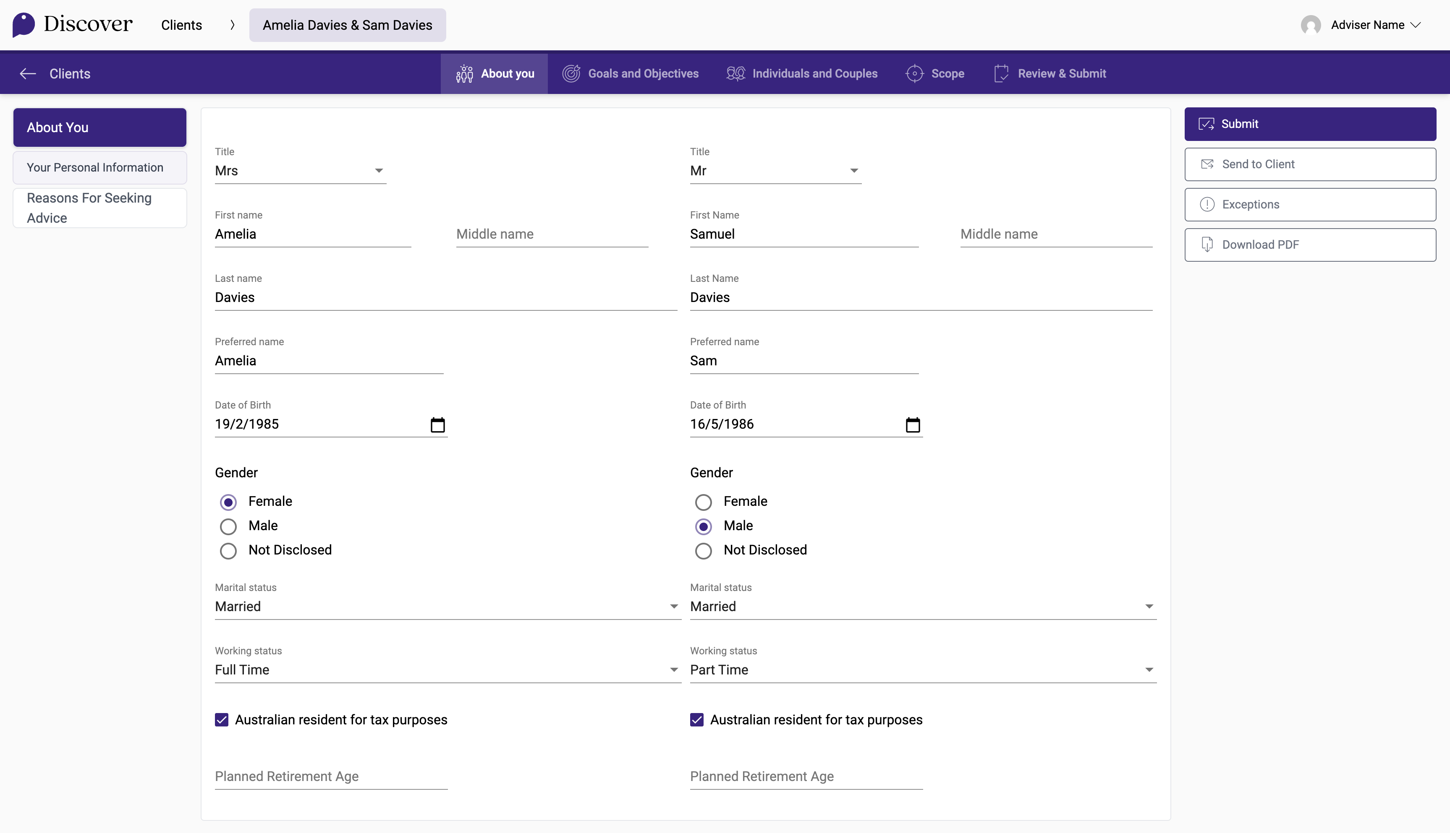Select Not Disclosed gender for Samuel
Viewport: 1450px width, 833px height.
(x=703, y=551)
